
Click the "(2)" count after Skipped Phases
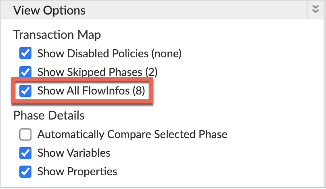[150, 72]
